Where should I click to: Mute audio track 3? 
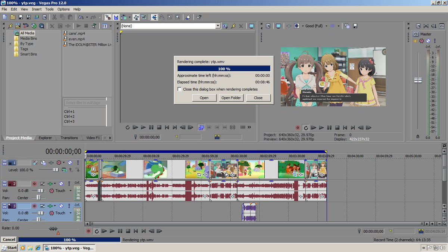tap(62, 206)
